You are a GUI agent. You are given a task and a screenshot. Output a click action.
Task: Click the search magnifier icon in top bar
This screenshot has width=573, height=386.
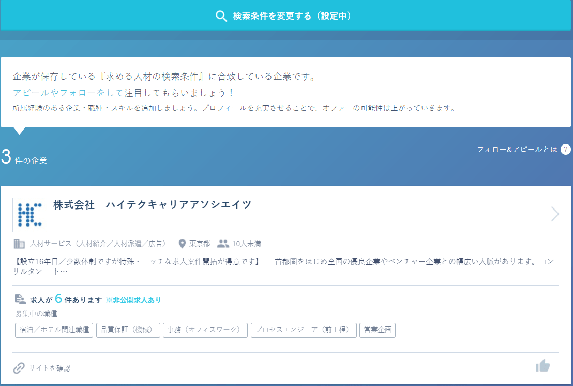coord(221,16)
